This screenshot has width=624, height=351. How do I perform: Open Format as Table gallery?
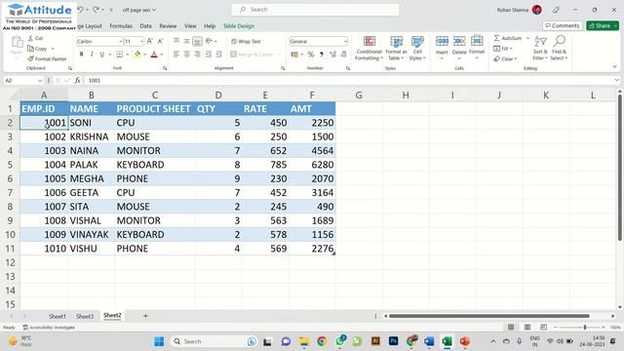tap(396, 48)
